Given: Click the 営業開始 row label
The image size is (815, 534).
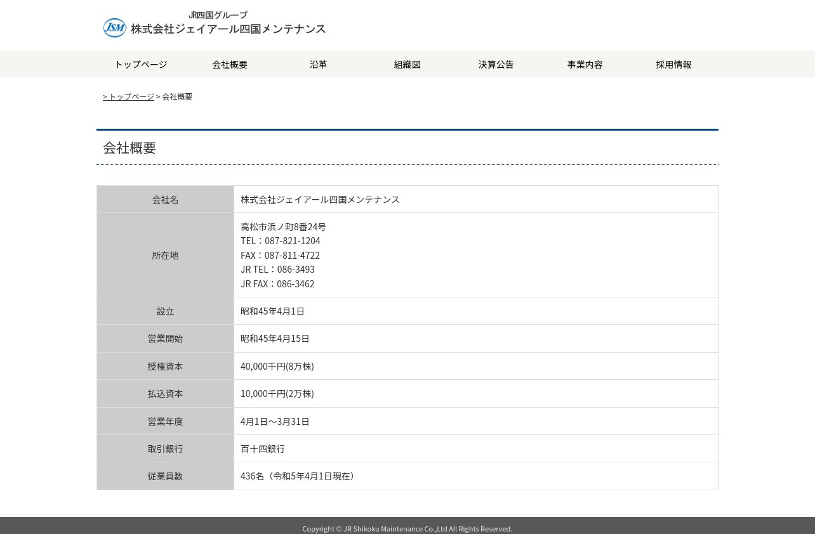Looking at the screenshot, I should point(165,339).
